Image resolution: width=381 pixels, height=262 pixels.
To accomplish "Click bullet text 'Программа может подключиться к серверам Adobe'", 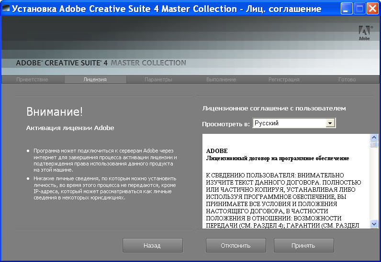I will [105, 160].
